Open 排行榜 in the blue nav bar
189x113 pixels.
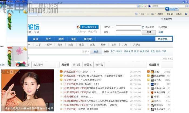coord(88,39)
